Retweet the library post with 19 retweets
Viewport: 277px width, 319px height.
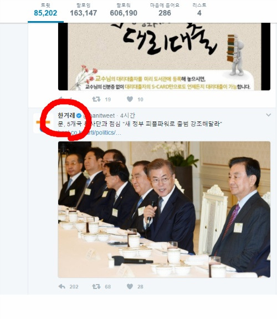[x=96, y=99]
